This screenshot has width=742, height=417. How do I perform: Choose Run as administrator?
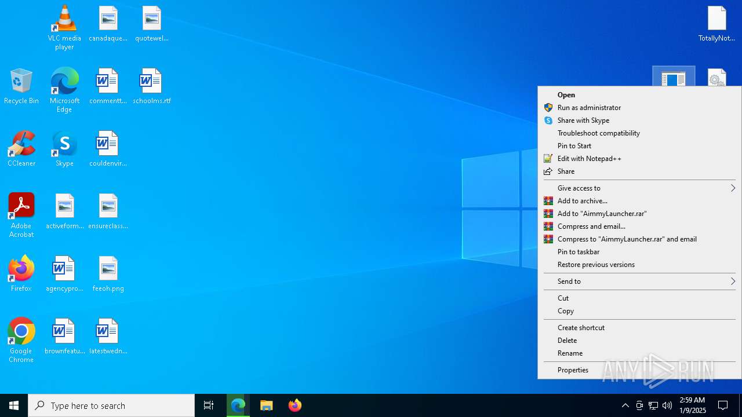click(639, 108)
